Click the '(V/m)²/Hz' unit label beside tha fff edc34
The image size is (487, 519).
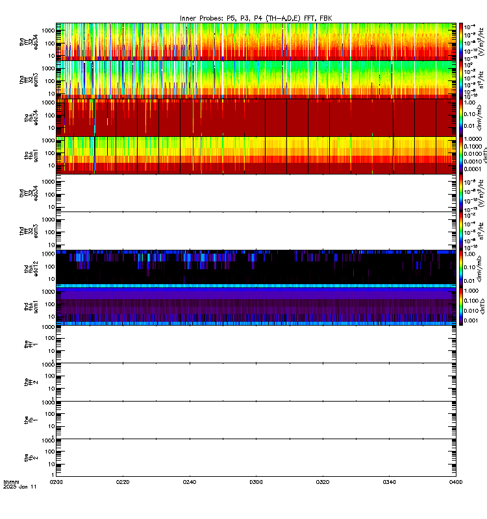[x=482, y=42]
